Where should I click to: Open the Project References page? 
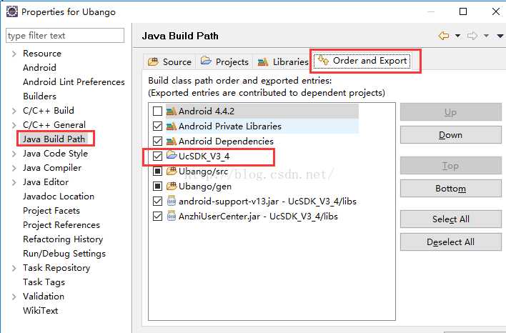61,224
